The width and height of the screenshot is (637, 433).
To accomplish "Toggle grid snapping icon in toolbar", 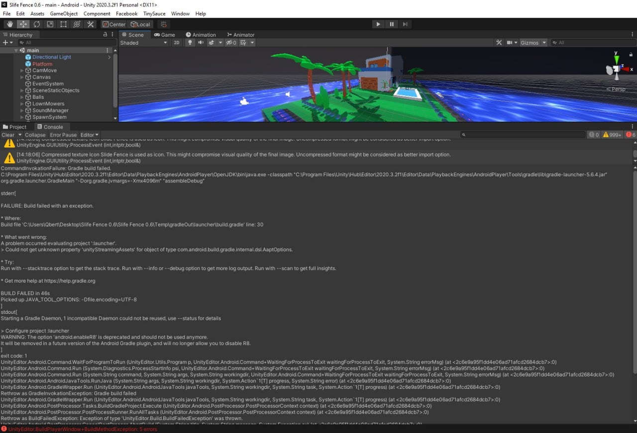I will click(x=163, y=24).
